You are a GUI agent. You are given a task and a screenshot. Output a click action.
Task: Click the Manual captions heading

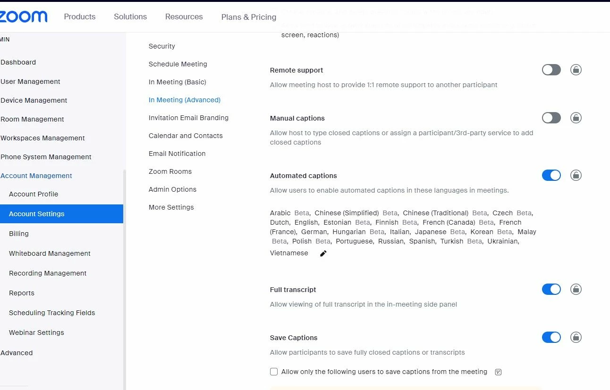coord(297,118)
